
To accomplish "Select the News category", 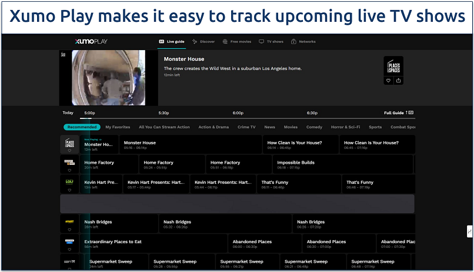I will (x=270, y=127).
